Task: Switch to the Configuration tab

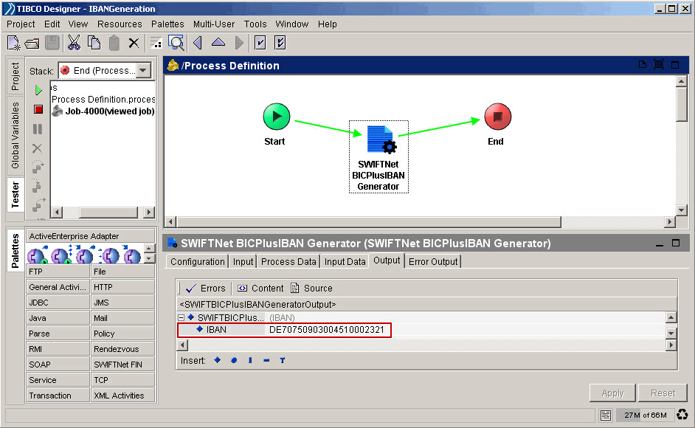Action: point(197,262)
